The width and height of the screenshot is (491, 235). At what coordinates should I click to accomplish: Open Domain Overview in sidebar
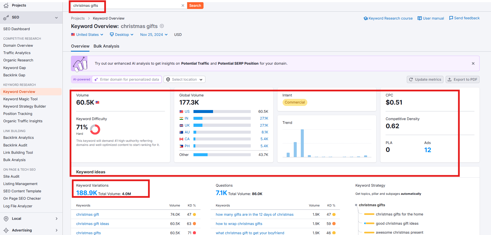point(18,46)
